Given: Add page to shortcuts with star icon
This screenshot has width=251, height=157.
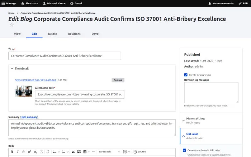Looking at the screenshot, I should pos(12,25).
